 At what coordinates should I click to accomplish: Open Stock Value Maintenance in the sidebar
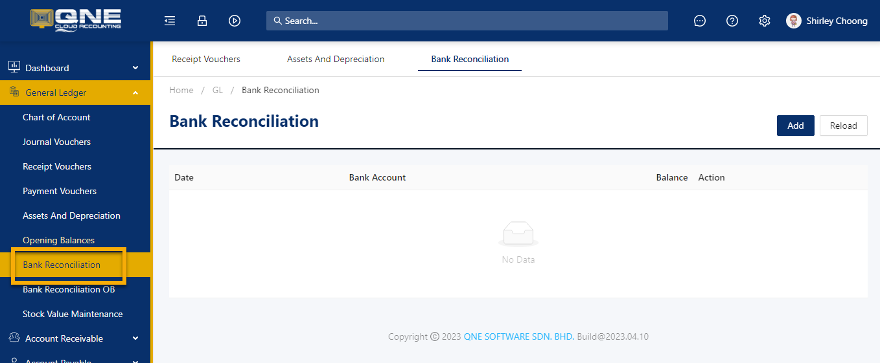pyautogui.click(x=73, y=314)
